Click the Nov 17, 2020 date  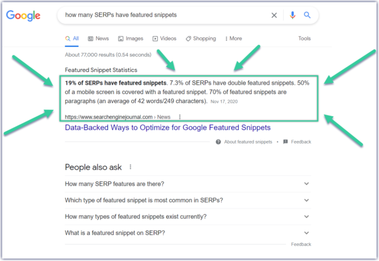224,102
